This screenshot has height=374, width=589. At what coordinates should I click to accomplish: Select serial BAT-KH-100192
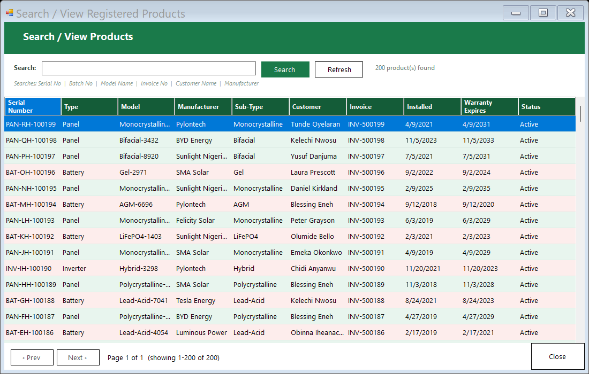30,237
